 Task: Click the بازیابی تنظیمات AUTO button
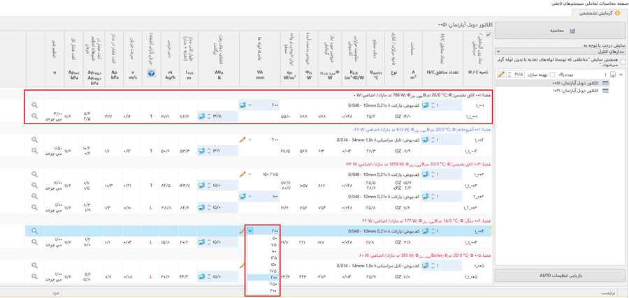coord(560,276)
